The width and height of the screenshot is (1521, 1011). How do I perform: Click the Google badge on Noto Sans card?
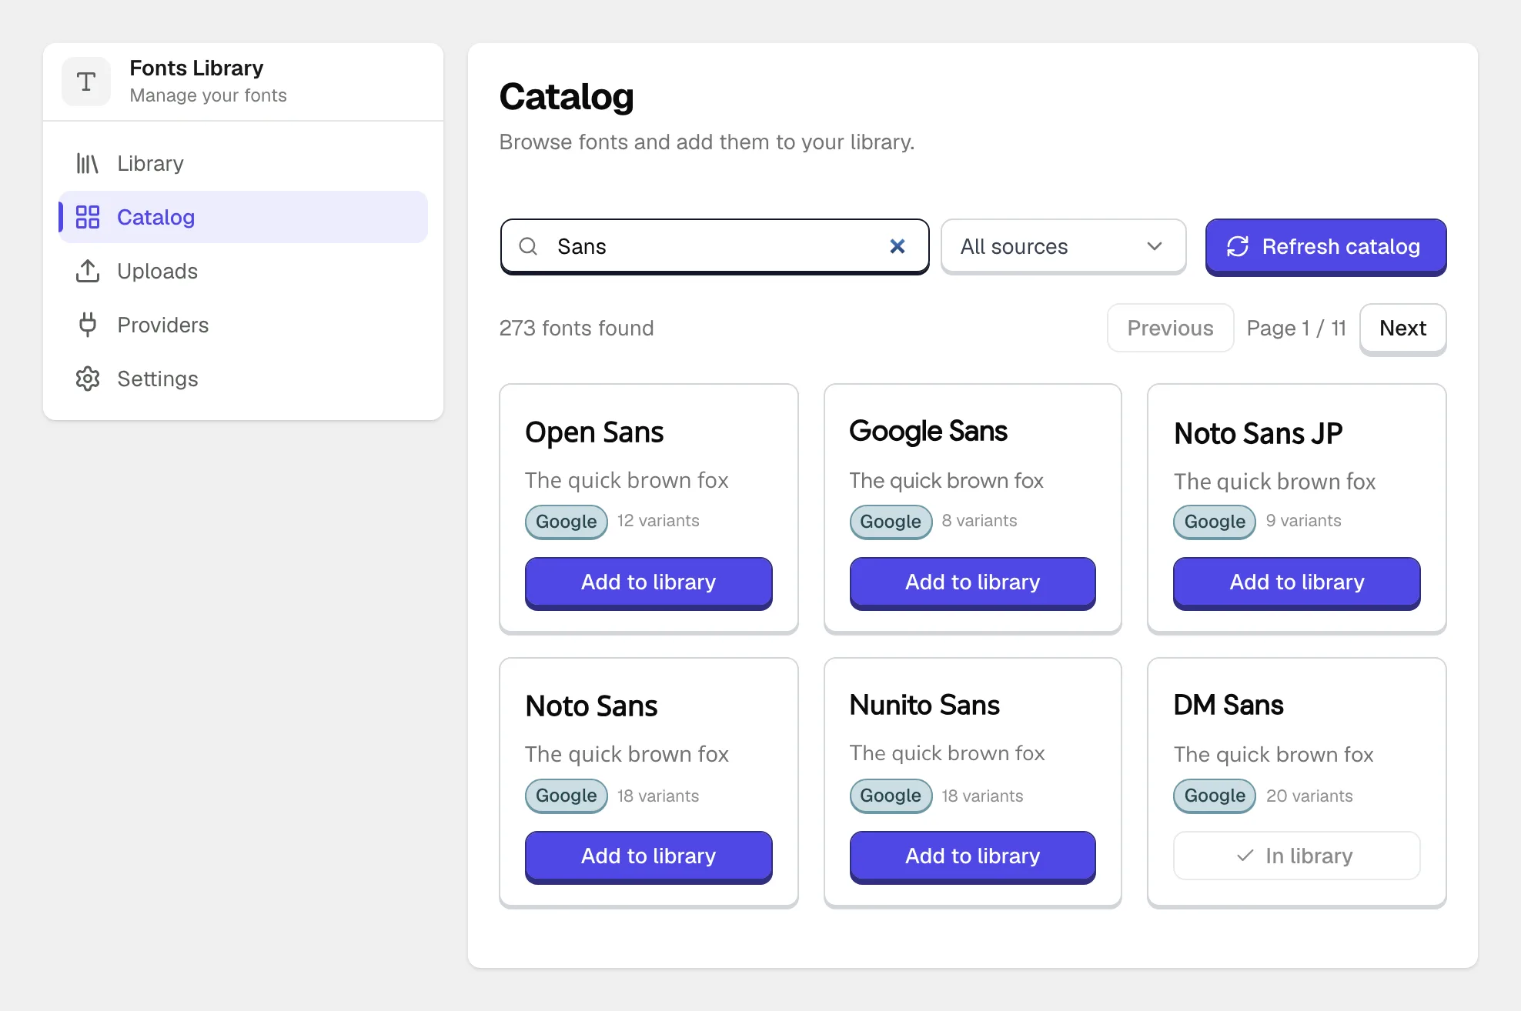click(567, 796)
